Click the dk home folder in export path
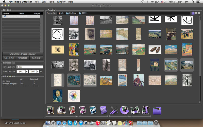The image size is (203, 127). (61, 13)
